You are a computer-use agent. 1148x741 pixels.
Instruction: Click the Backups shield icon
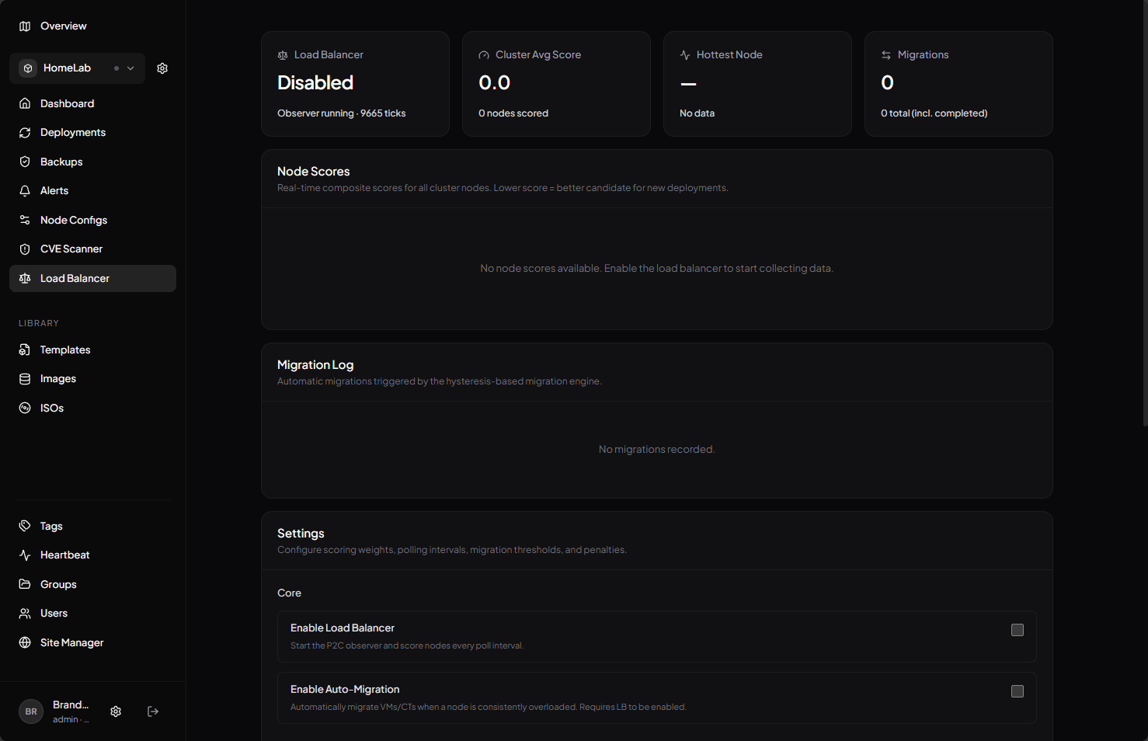click(25, 162)
